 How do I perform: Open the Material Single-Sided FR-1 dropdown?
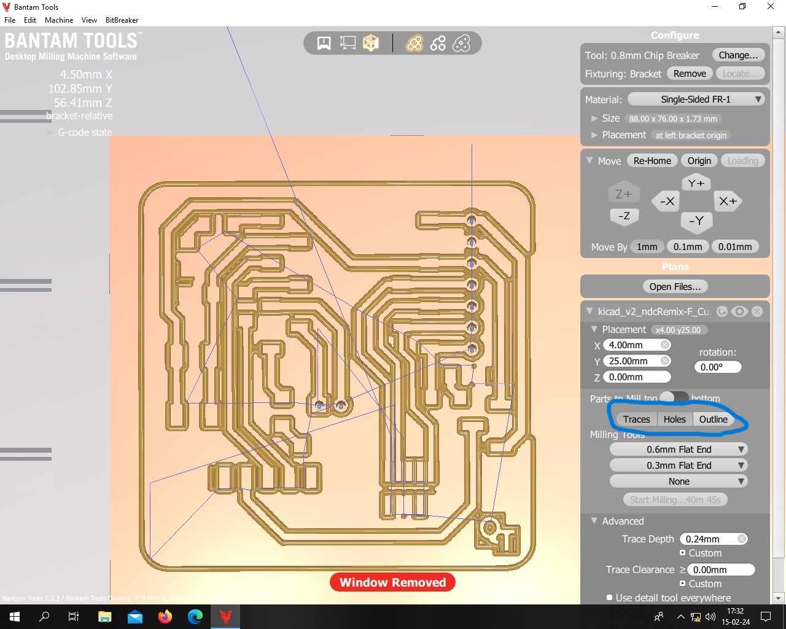point(696,99)
